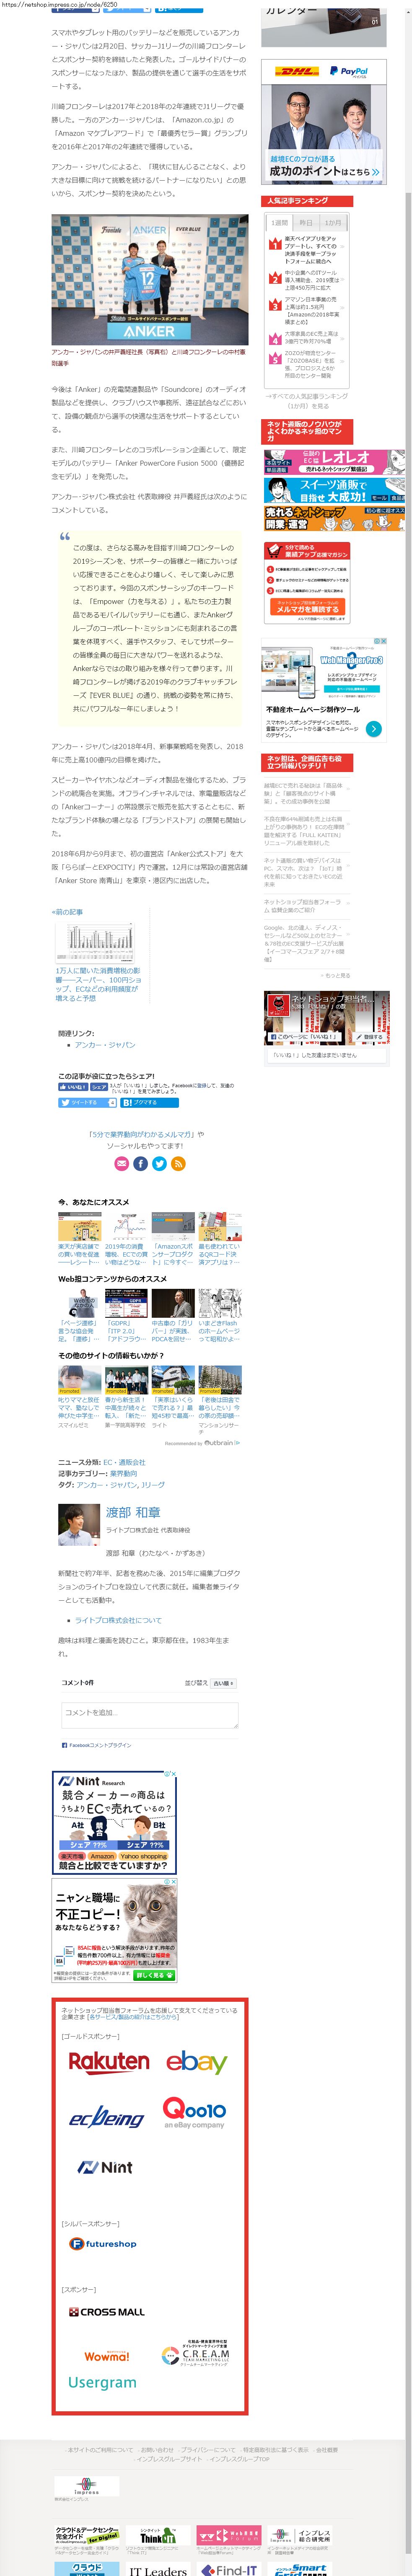Click the スイーツ通販で大成功 banner
This screenshot has width=412, height=2576.
tap(334, 490)
